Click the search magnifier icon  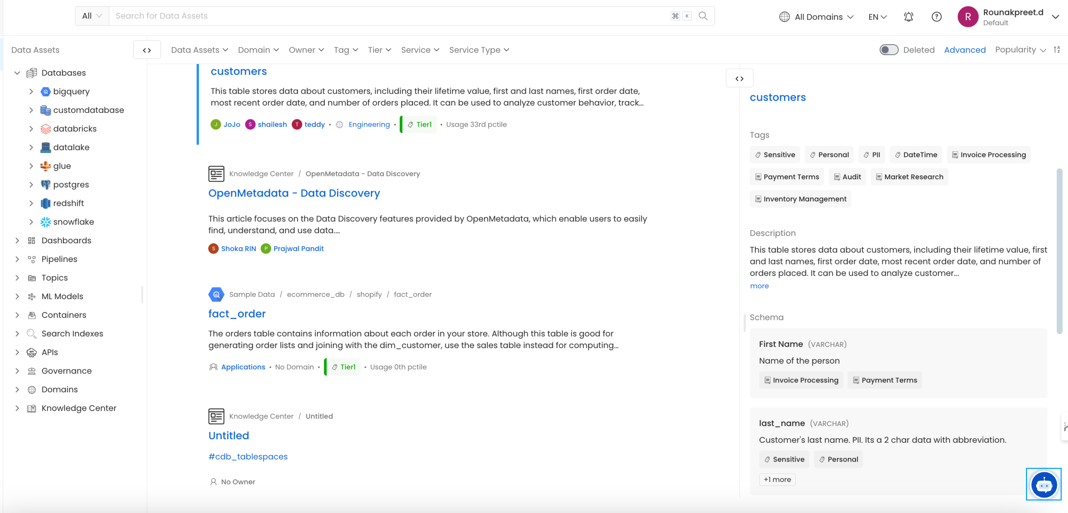[x=703, y=16]
